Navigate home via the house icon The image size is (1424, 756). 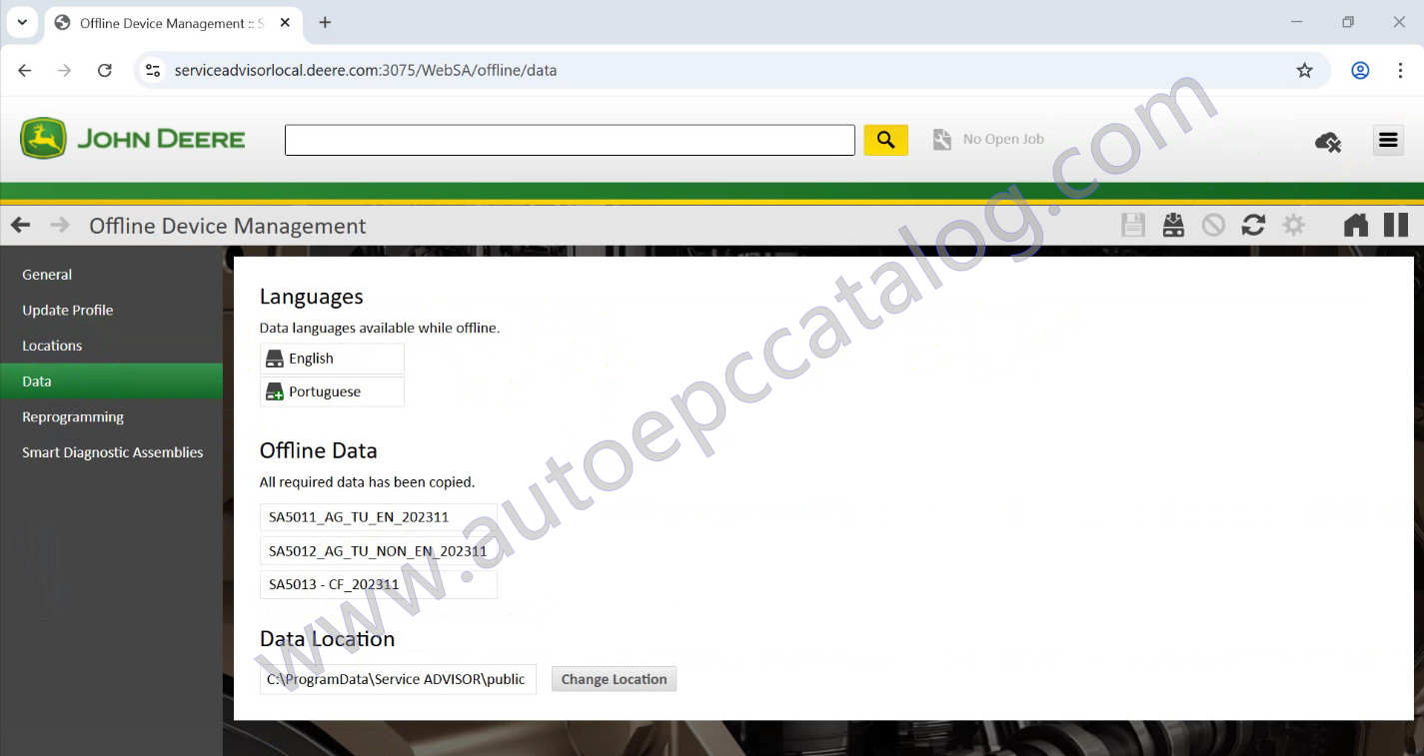pyautogui.click(x=1355, y=225)
